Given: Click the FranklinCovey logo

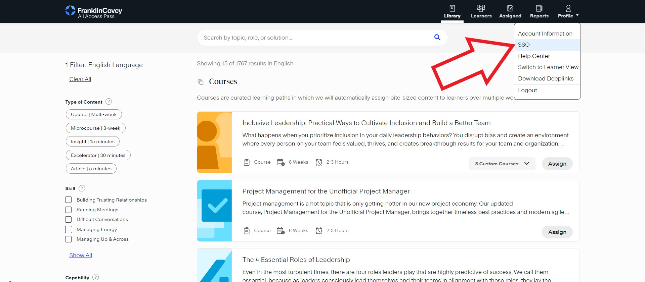Looking at the screenshot, I should (x=93, y=11).
